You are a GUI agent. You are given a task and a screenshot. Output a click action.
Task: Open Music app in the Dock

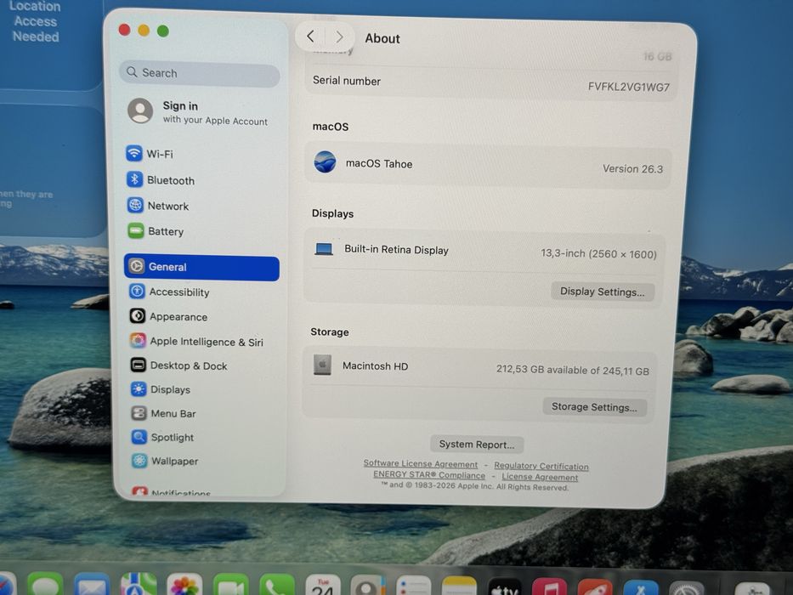tap(549, 586)
